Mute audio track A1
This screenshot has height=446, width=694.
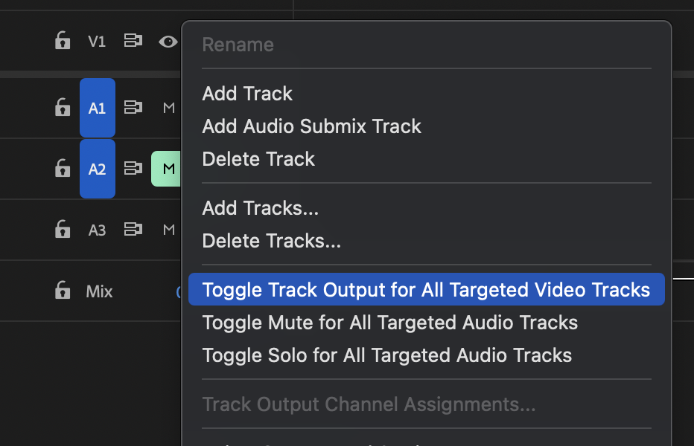(x=168, y=107)
